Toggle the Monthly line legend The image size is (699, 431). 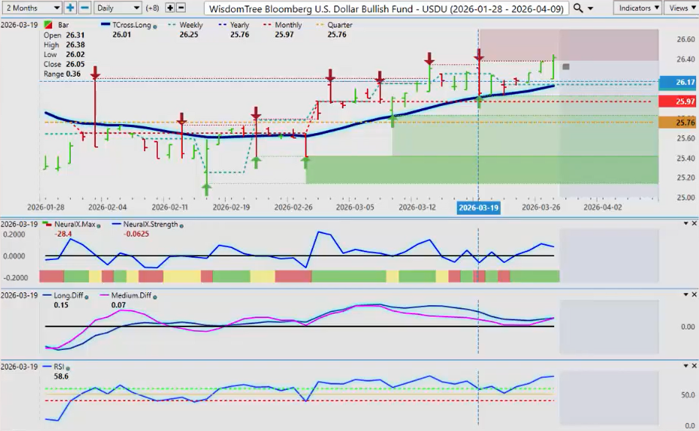pos(286,25)
